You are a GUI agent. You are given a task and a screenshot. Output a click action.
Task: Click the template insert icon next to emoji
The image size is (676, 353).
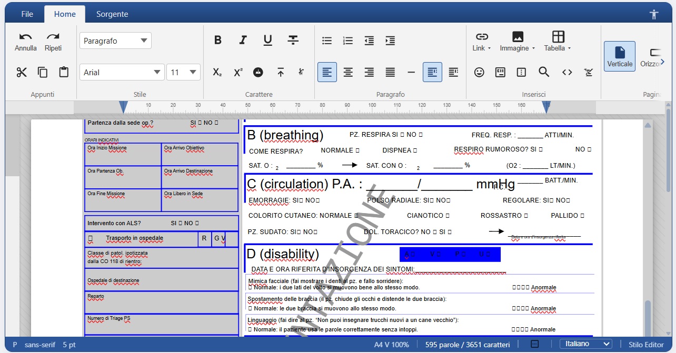[x=500, y=72]
